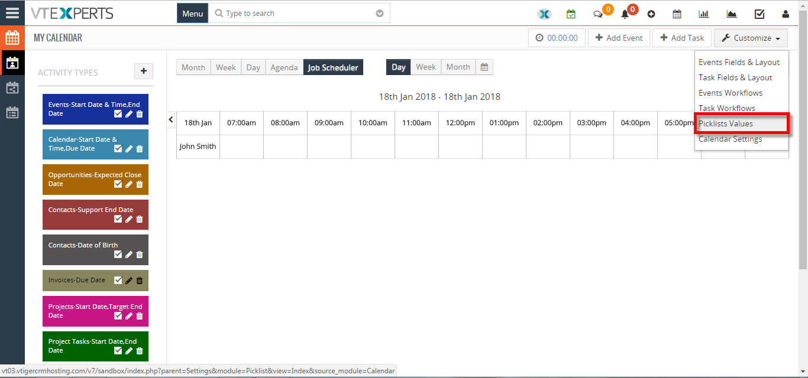
Task: Delete the Opportunities-Expected Close Date type
Action: click(x=140, y=184)
